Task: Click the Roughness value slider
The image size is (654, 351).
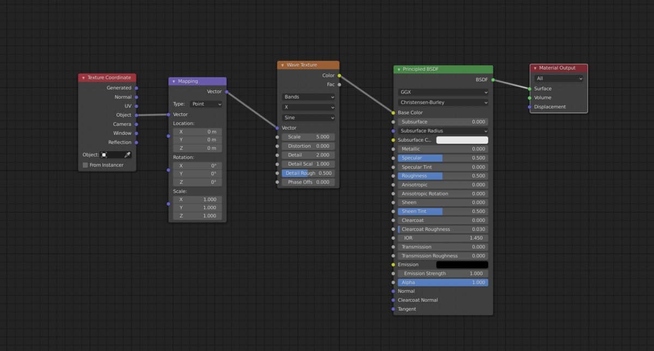Action: pyautogui.click(x=443, y=175)
